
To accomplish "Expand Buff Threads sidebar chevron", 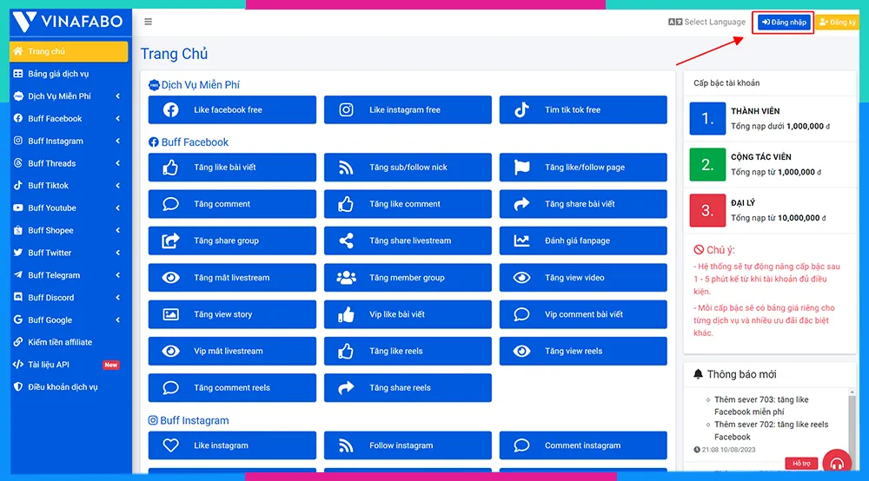I will click(x=117, y=163).
